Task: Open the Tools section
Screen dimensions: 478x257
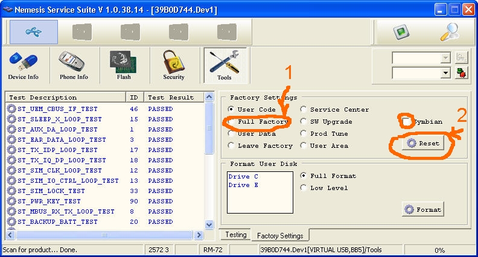Action: click(225, 65)
